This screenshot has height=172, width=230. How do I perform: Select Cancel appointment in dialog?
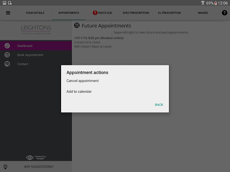click(x=115, y=81)
